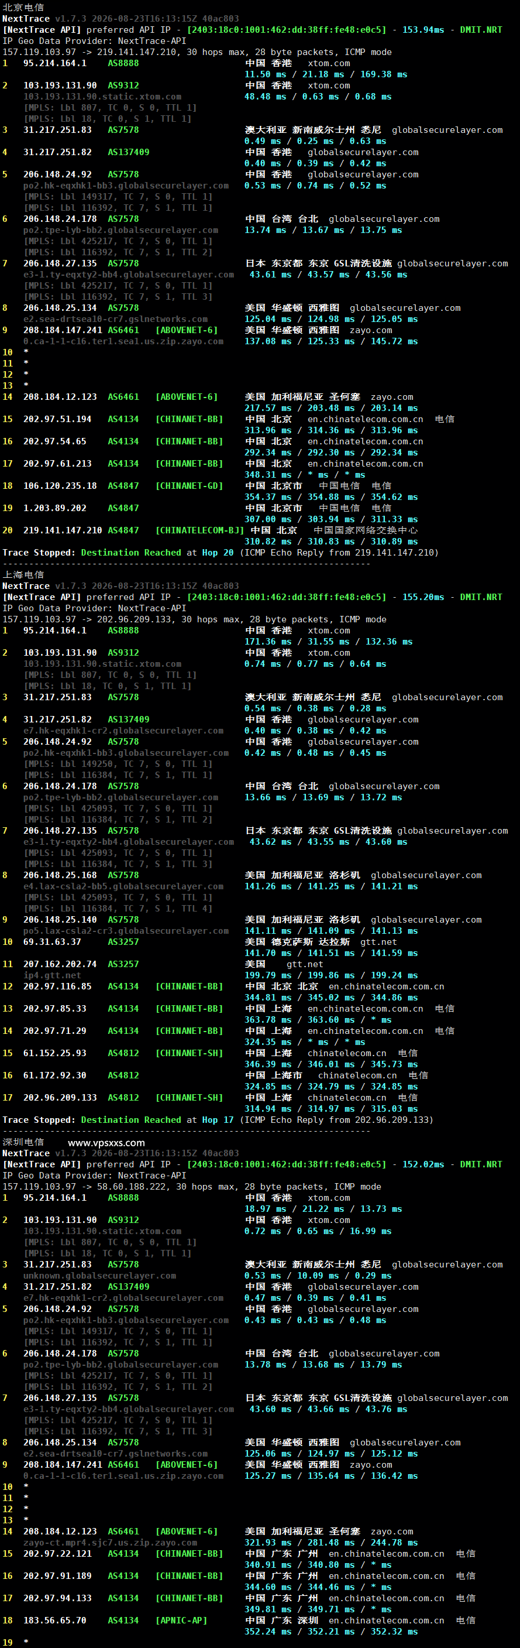
Task: Select the API latency value 152.02ms
Action: (x=423, y=1164)
